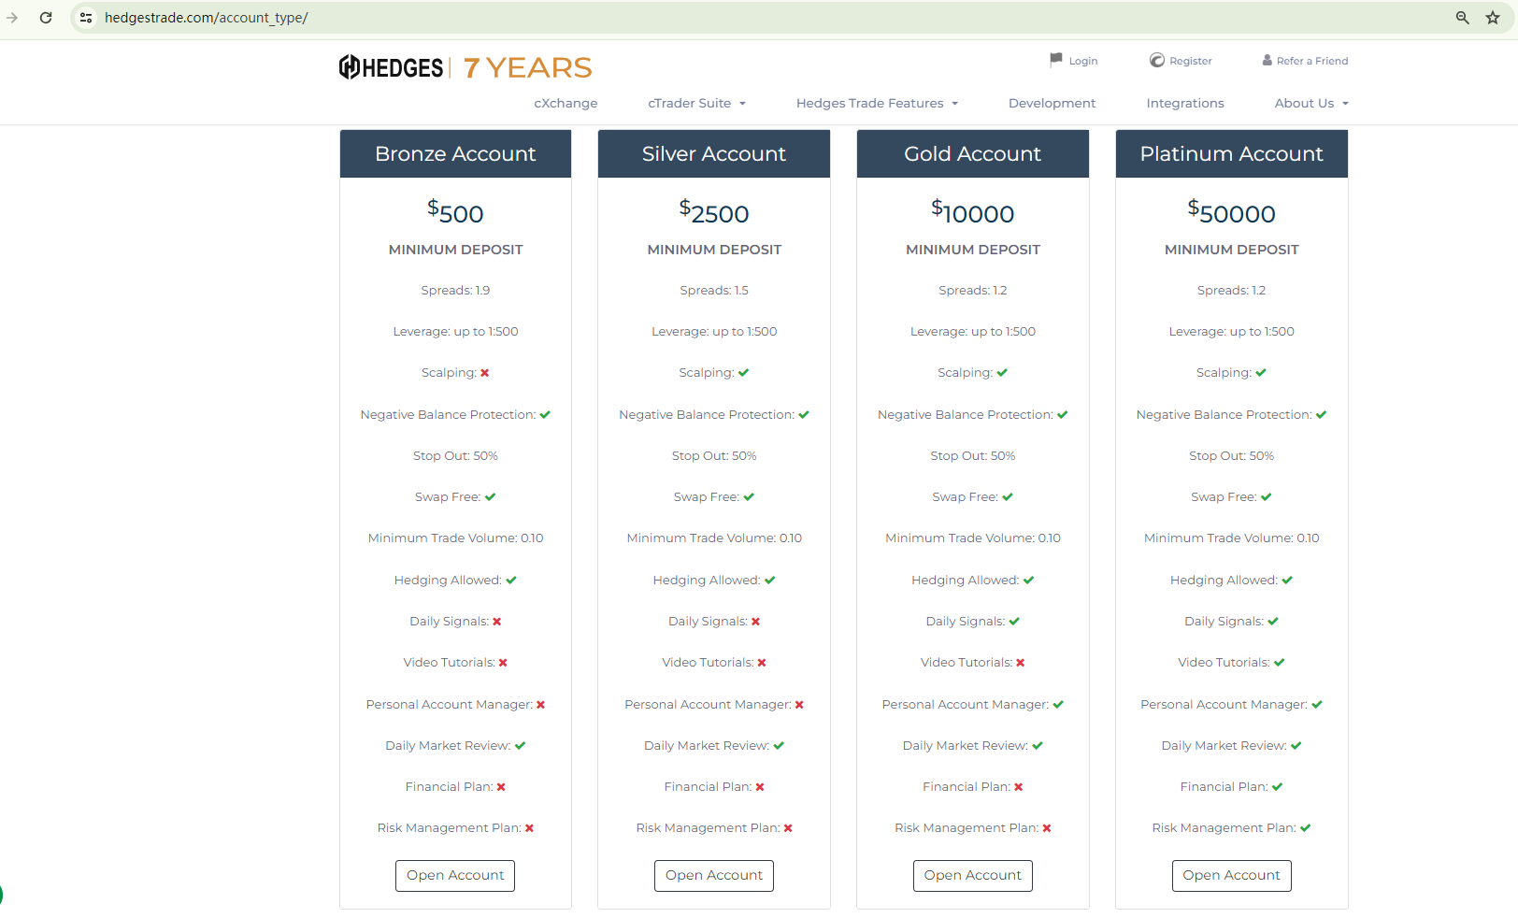The width and height of the screenshot is (1518, 918).
Task: Click the $50000 minimum deposit price
Action: coord(1232,212)
